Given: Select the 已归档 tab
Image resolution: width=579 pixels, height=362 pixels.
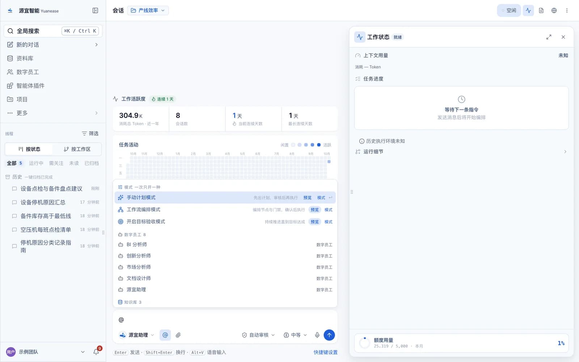Looking at the screenshot, I should 92,163.
